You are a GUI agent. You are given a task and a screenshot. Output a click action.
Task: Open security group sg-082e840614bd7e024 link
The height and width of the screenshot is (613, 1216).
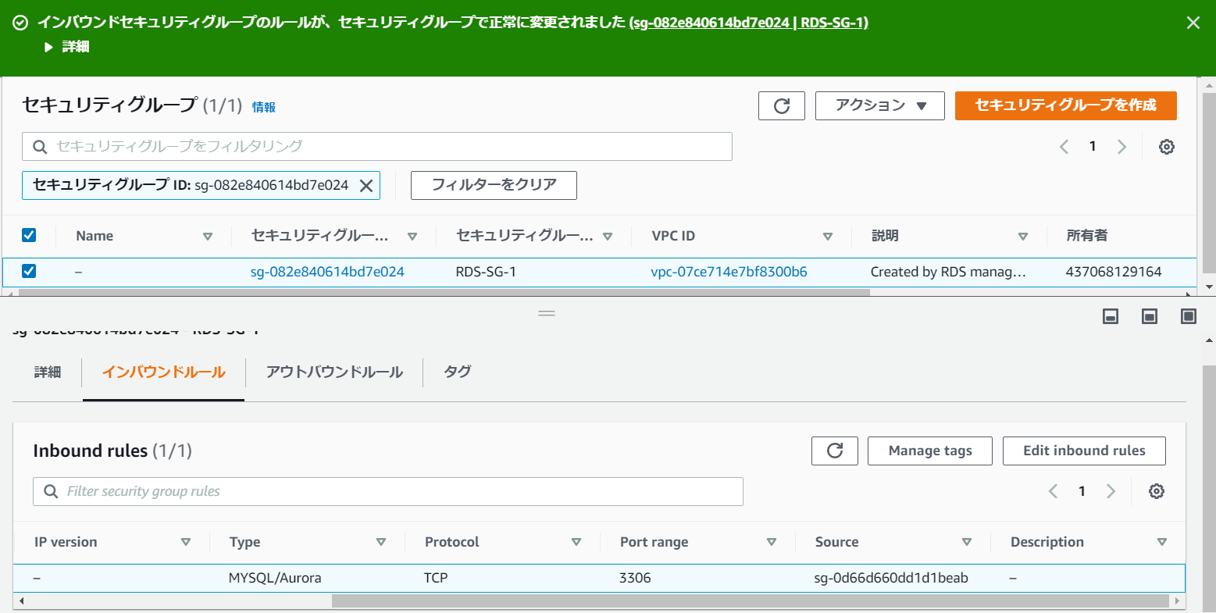[x=327, y=272]
